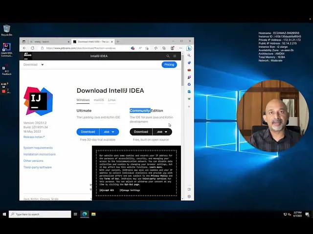This screenshot has width=313, height=234.
Task: Click Edge tab actions menu icon
Action: pyautogui.click(x=24, y=41)
